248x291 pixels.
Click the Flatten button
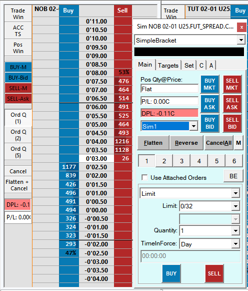click(153, 143)
